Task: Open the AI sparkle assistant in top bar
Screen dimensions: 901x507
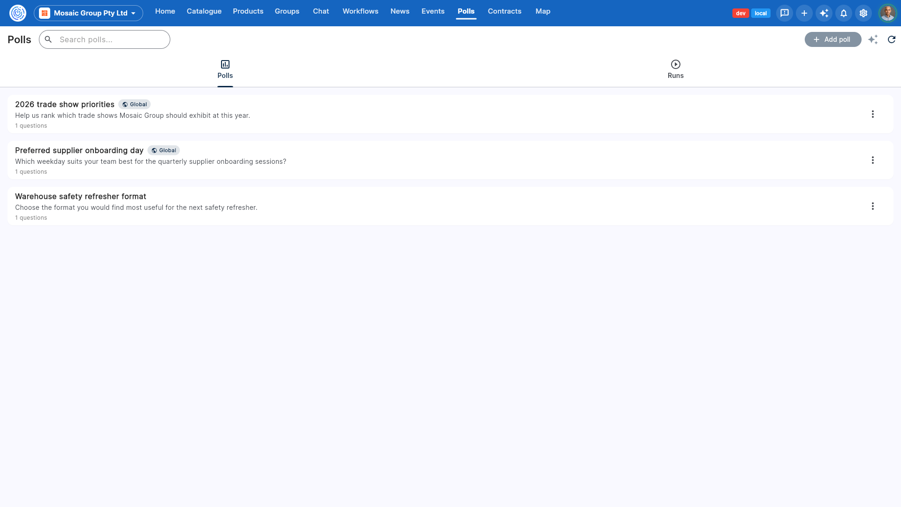Action: point(824,13)
